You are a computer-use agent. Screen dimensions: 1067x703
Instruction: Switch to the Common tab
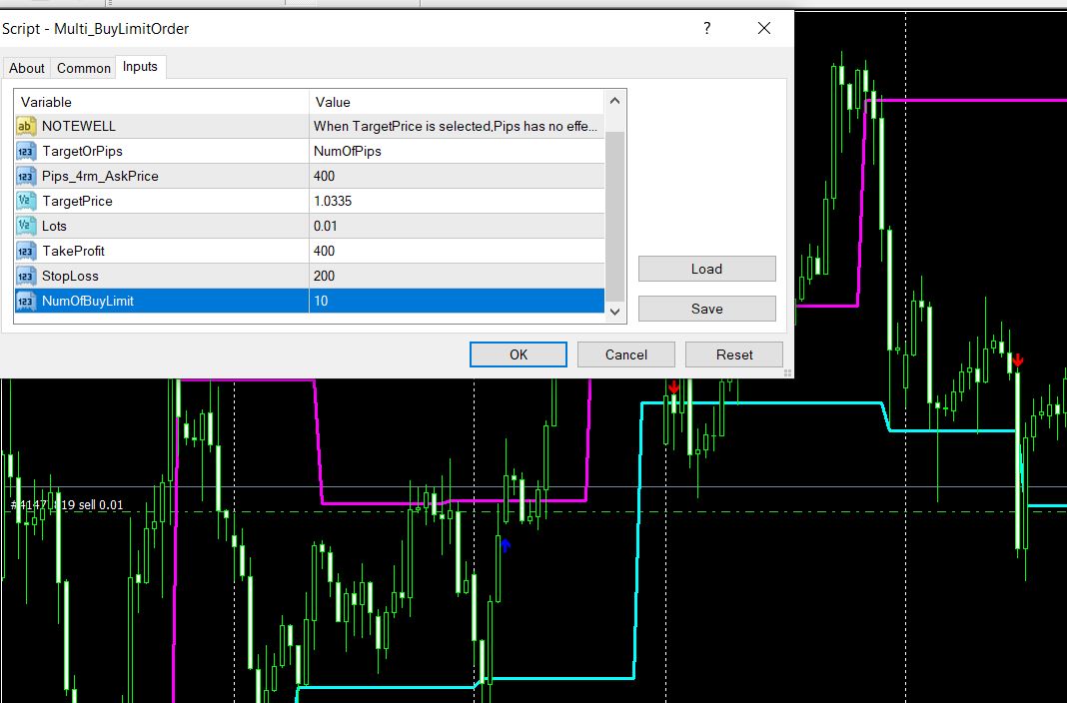83,68
